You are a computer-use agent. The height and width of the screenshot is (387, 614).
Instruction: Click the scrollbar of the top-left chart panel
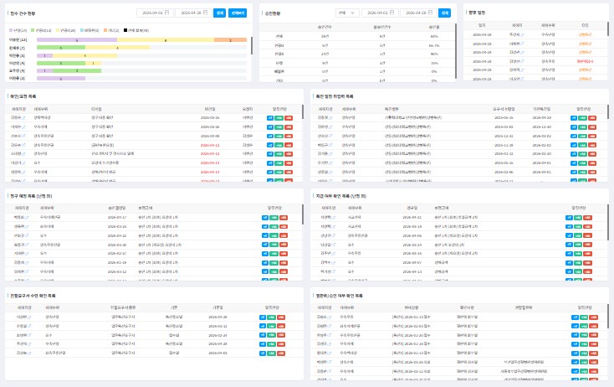(252, 46)
